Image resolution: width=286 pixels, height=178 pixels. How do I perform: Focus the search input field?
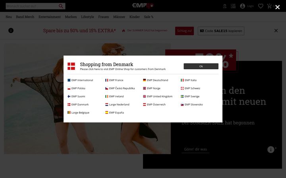pos(32,6)
